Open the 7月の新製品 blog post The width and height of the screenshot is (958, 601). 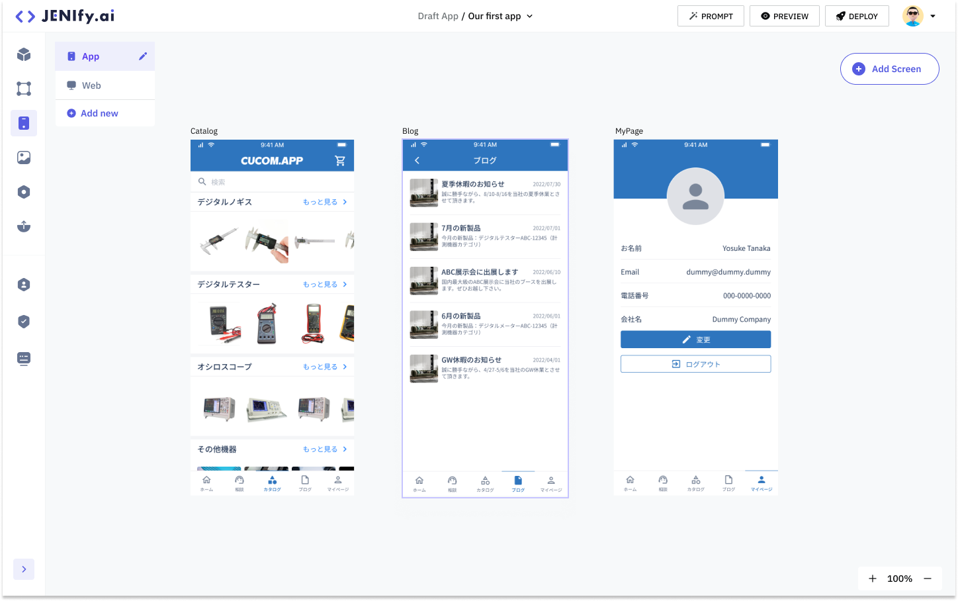[485, 236]
